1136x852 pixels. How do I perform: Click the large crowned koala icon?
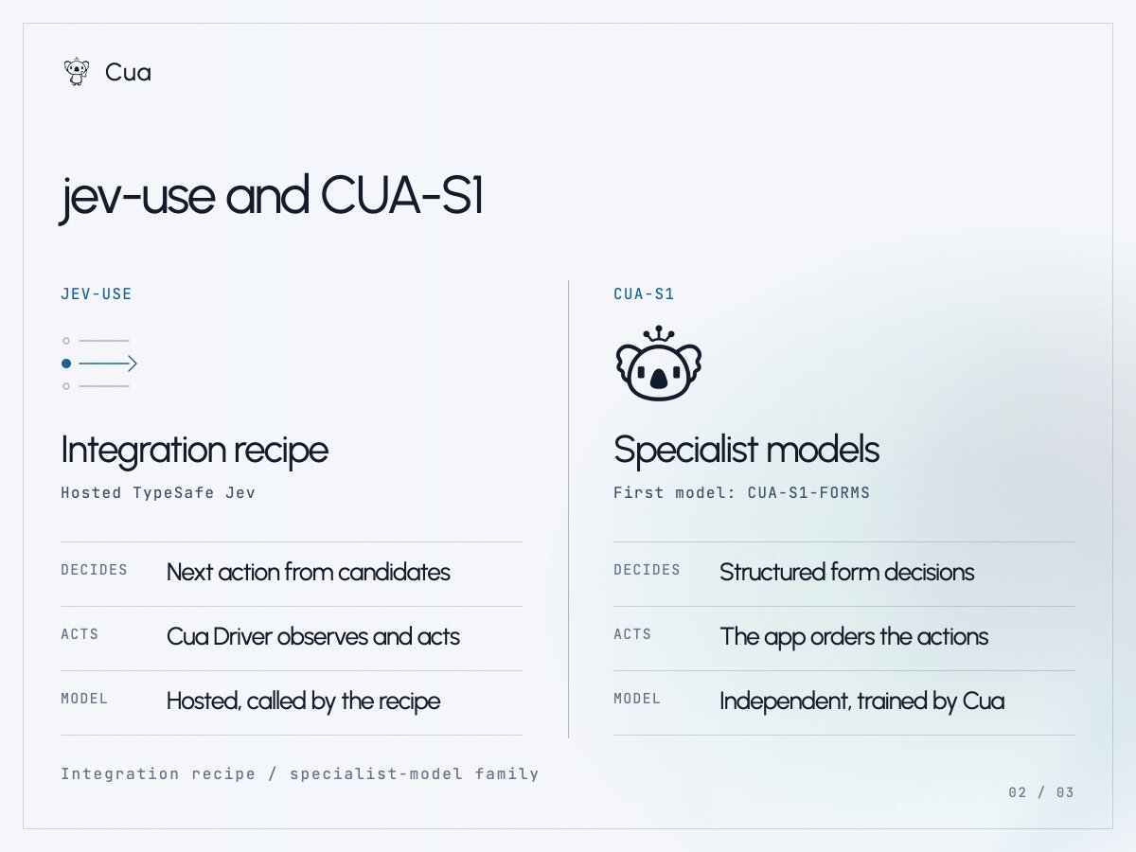pos(658,363)
